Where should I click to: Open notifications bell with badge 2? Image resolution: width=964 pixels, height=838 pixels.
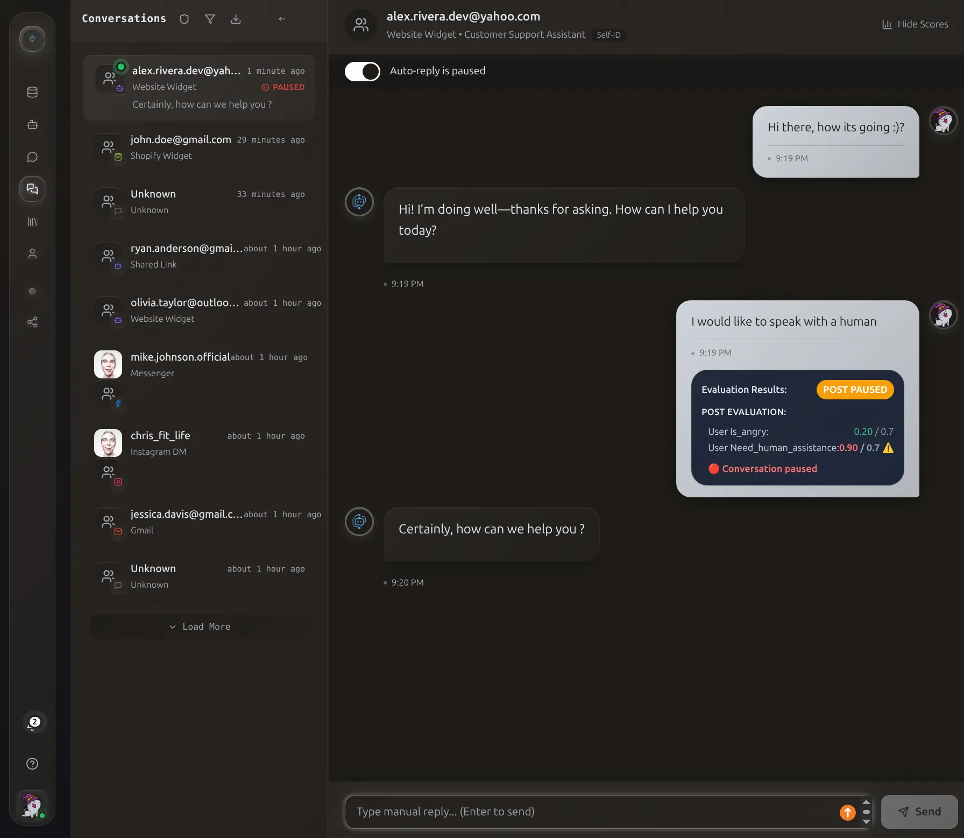tap(32, 723)
